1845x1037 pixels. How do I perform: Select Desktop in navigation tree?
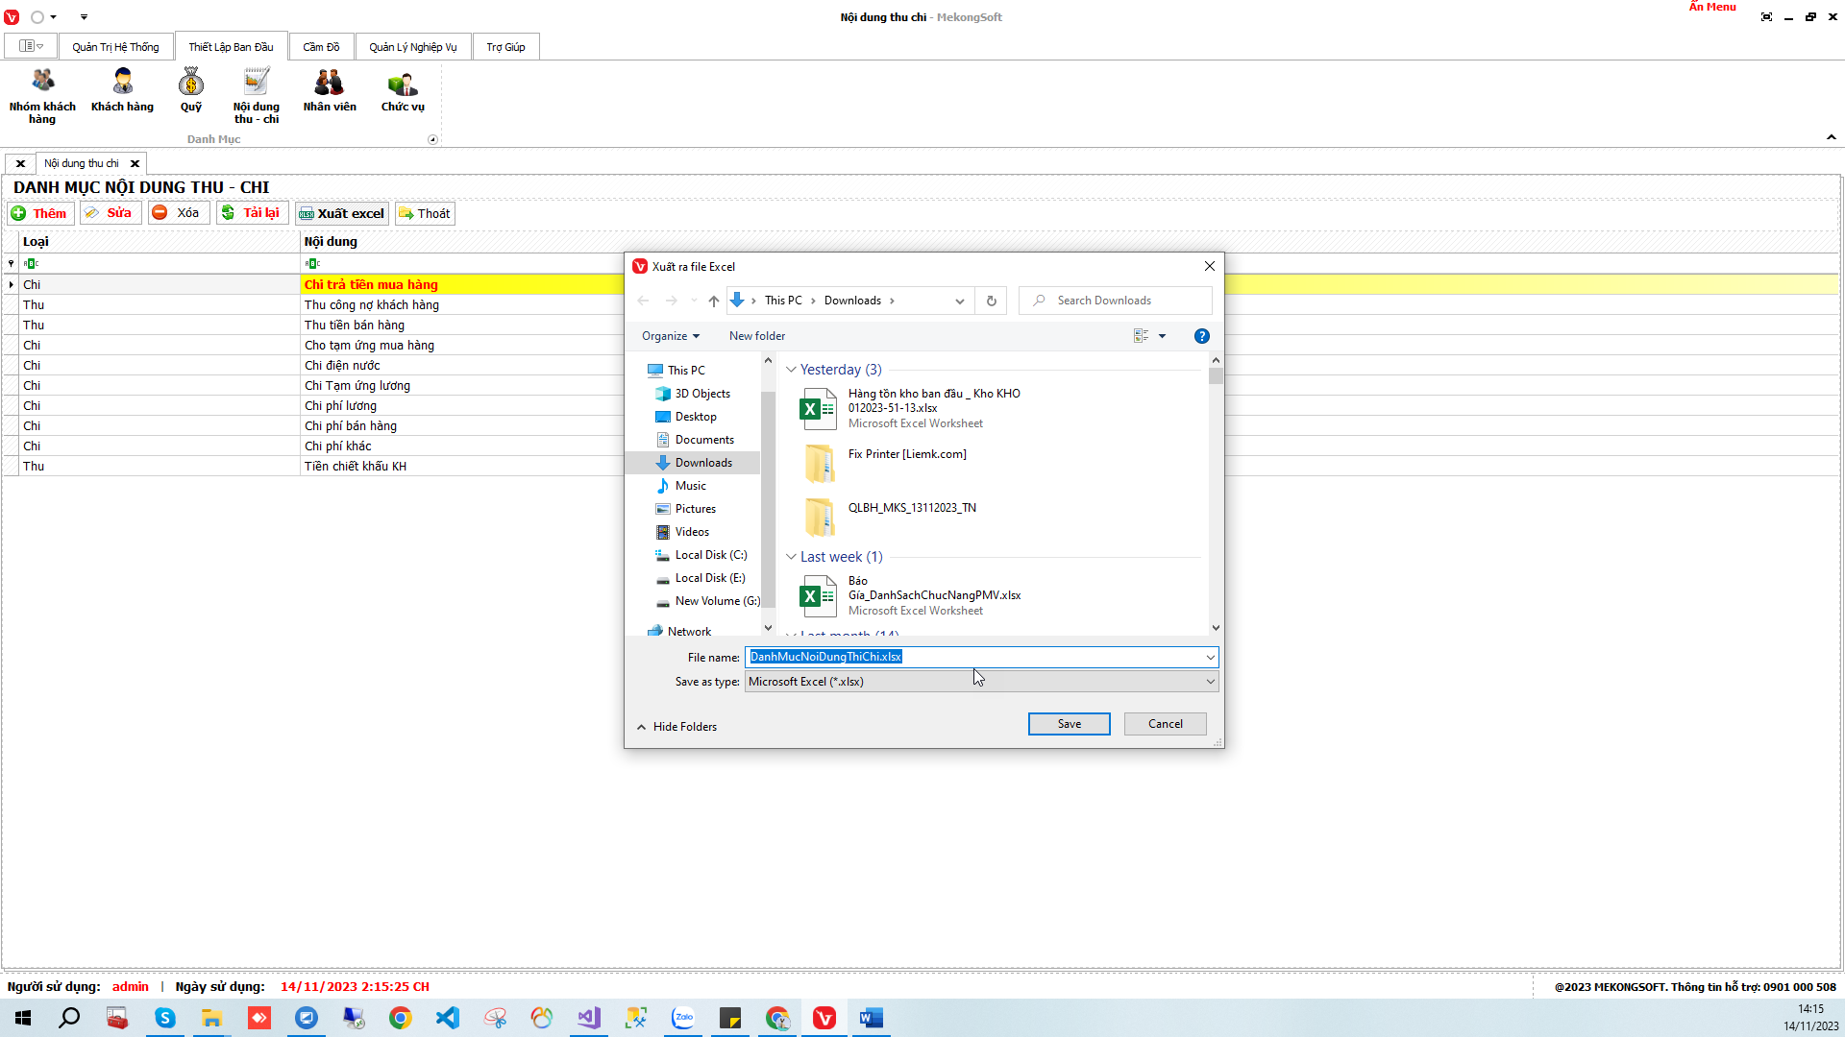point(696,417)
